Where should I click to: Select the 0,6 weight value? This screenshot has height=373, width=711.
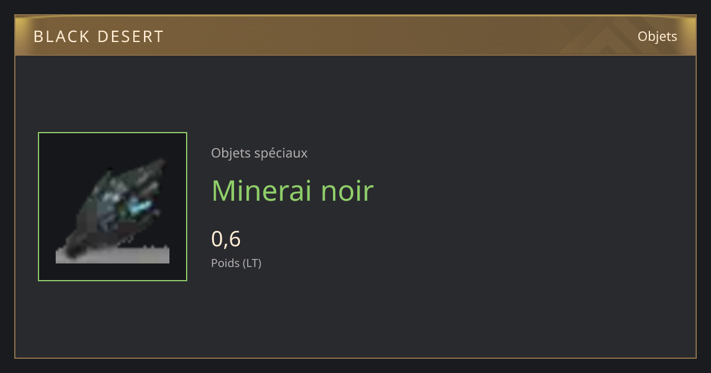(x=226, y=239)
